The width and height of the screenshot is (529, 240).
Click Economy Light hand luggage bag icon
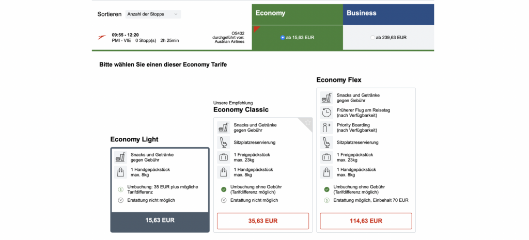tap(120, 172)
